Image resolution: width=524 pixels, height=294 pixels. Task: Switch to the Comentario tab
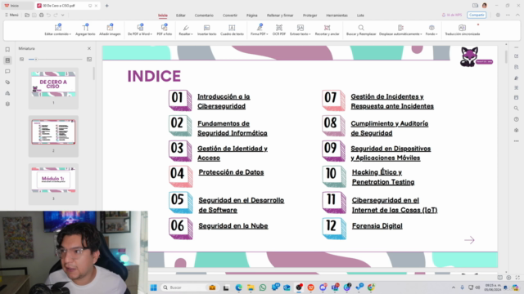click(x=204, y=16)
